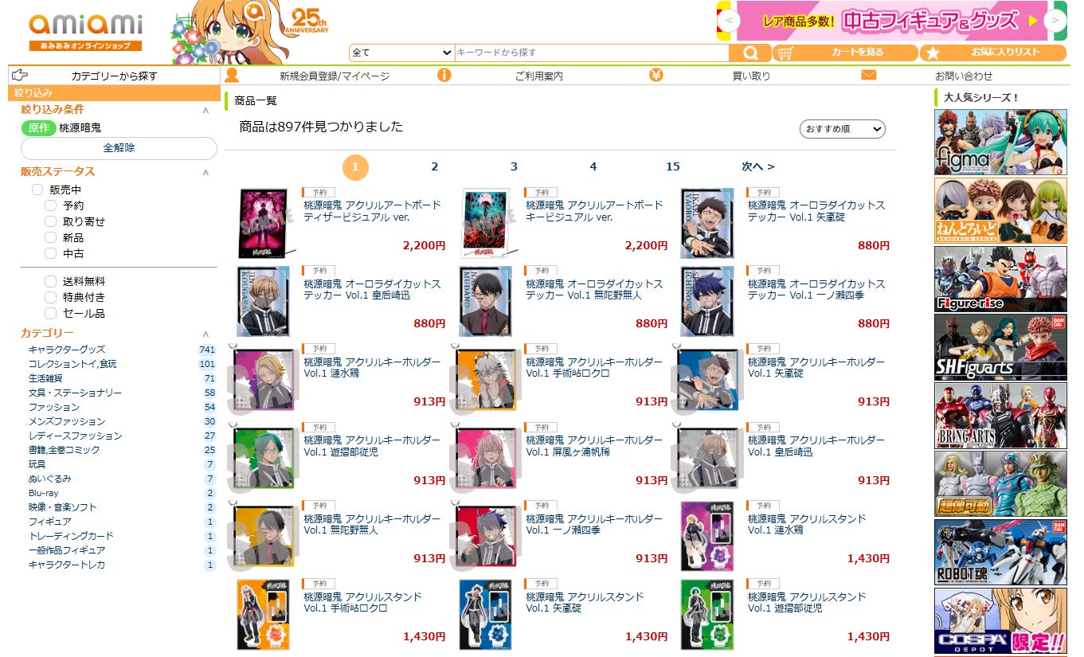
Task: Open the 全て search category dropdown
Action: point(401,53)
